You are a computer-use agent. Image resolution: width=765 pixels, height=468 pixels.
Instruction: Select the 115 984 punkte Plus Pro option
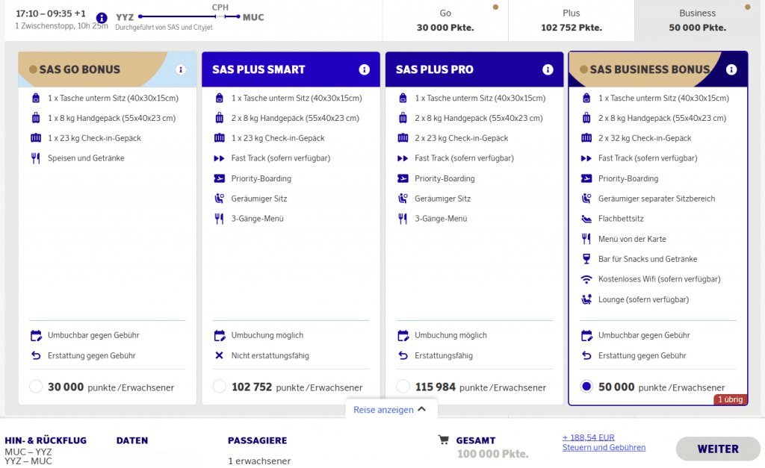pos(403,387)
